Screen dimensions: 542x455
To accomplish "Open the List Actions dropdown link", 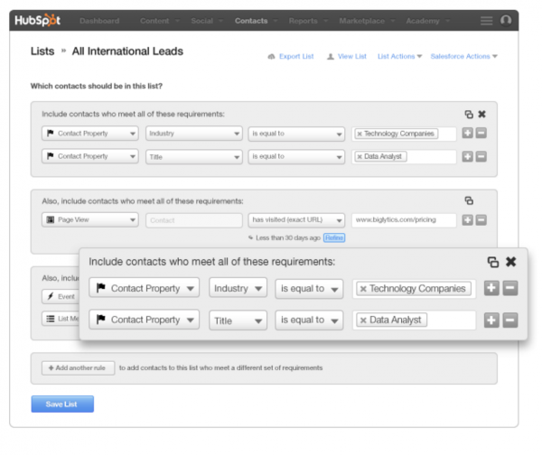I will pyautogui.click(x=399, y=56).
